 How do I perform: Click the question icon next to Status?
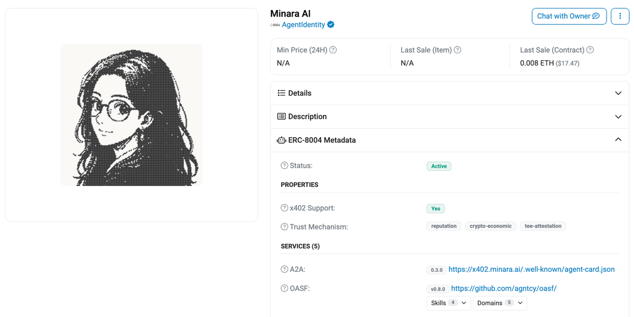pos(284,166)
